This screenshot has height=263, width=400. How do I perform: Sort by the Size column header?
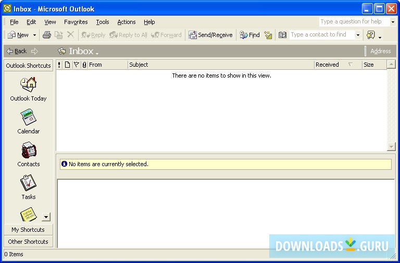coord(374,65)
